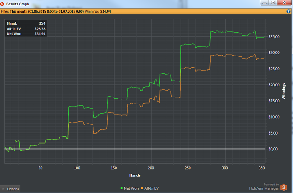The image size is (293, 193).
Task: Click the Hand: 354 row in info box
Action: (x=26, y=23)
